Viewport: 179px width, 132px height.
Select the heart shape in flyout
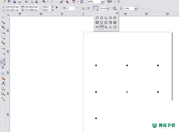pos(102,27)
